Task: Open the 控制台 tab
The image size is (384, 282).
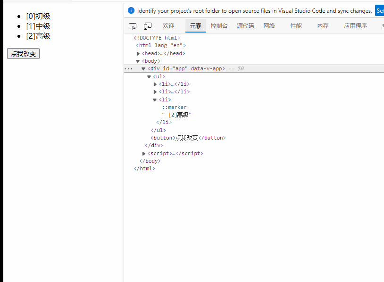Action: 219,26
